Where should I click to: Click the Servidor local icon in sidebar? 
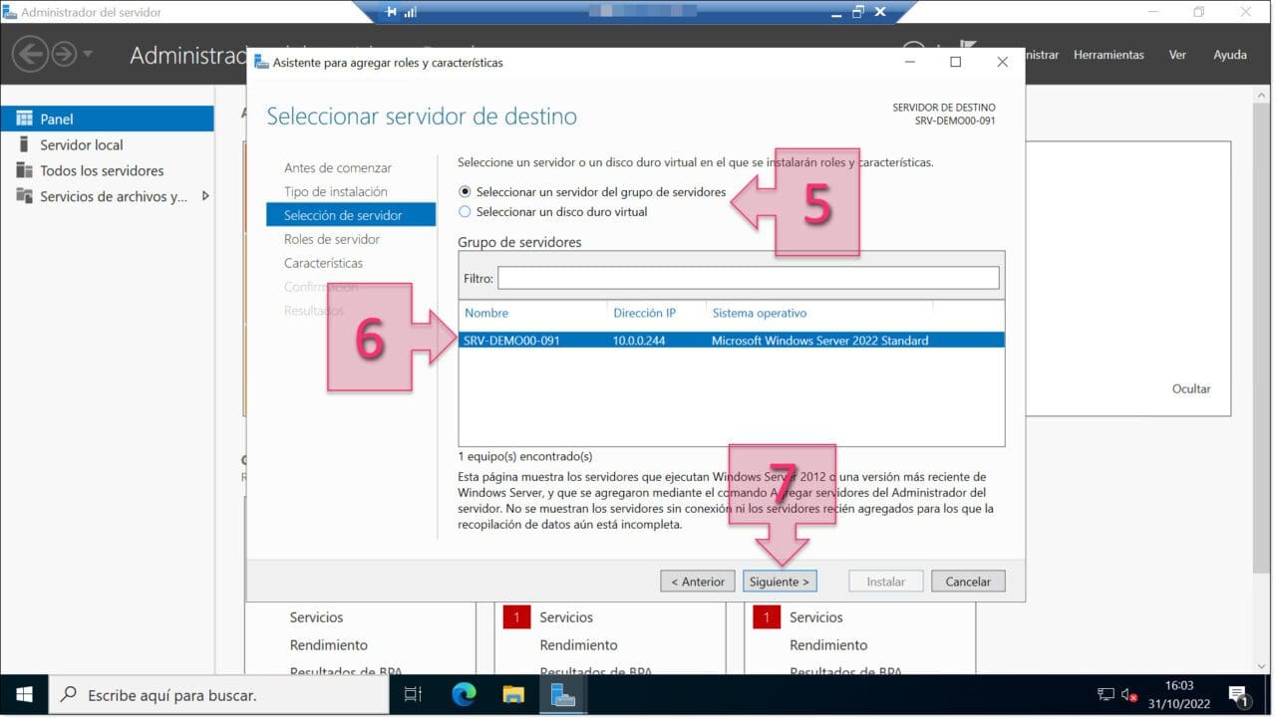(x=24, y=144)
